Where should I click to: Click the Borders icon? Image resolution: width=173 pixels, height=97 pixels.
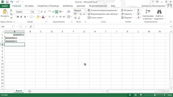[x=31, y=17]
